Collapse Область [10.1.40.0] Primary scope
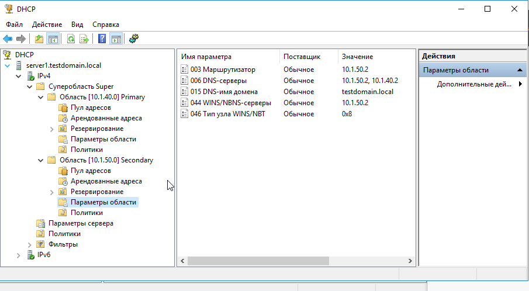This screenshot has width=529, height=291. pyautogui.click(x=40, y=97)
